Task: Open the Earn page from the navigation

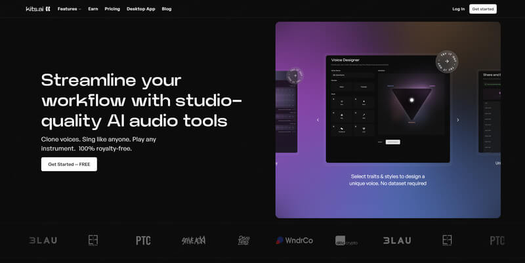Action: (93, 9)
